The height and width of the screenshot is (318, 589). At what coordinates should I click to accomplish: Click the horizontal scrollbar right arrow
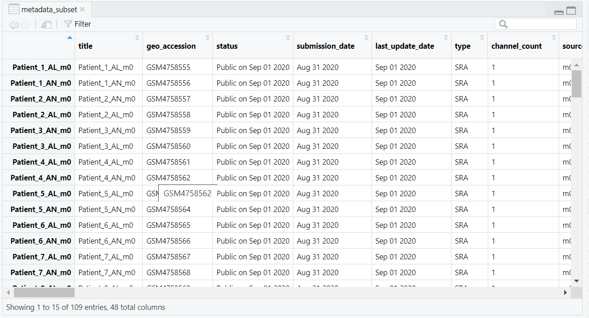pos(565,293)
